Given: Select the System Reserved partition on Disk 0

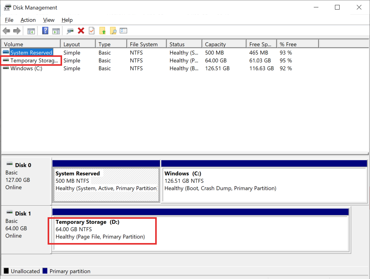Looking at the screenshot, I should (106, 184).
